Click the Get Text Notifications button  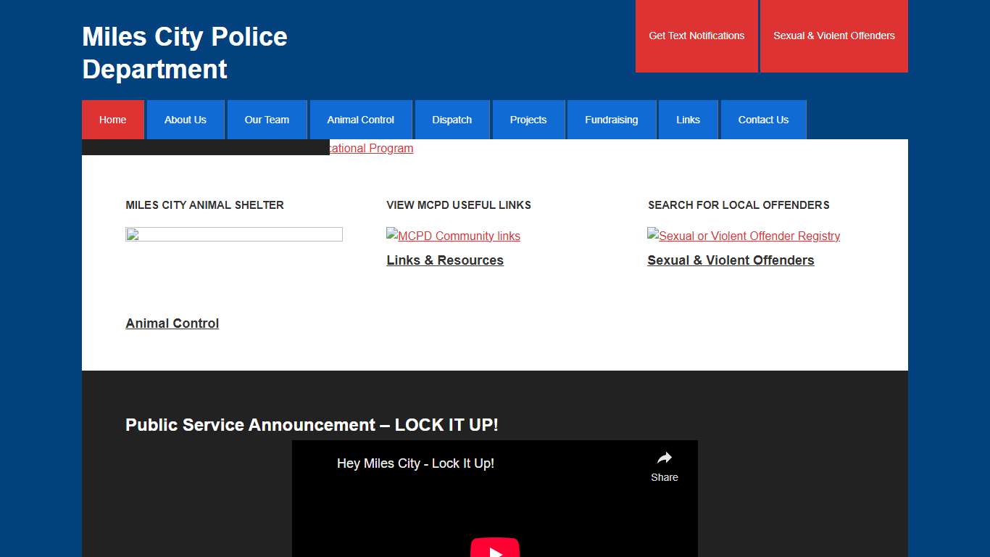697,36
